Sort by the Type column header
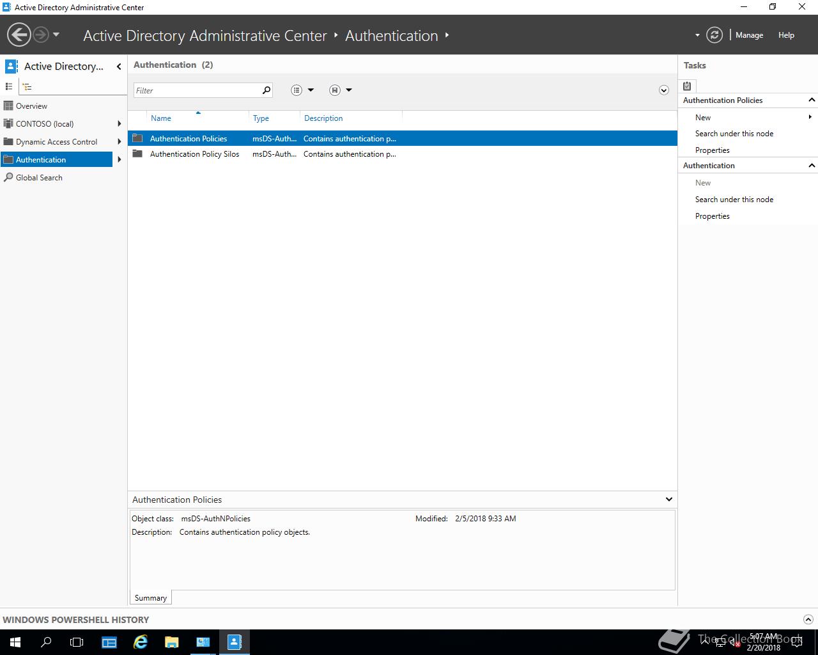This screenshot has width=818, height=655. coord(275,118)
